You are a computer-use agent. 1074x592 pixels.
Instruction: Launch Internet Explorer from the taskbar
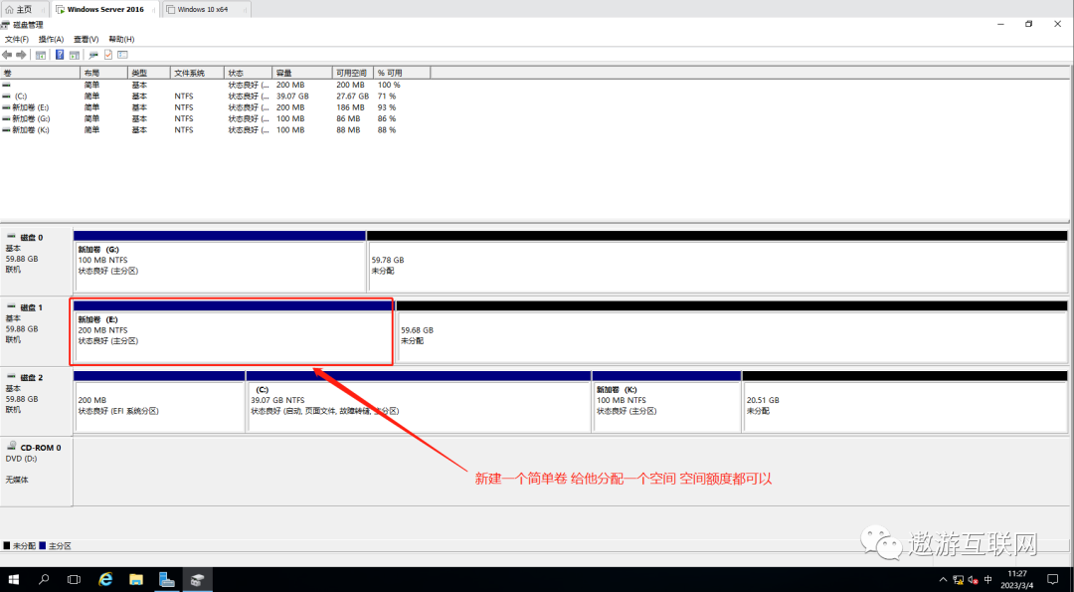point(105,580)
